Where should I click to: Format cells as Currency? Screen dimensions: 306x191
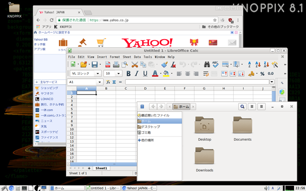click(x=251, y=74)
